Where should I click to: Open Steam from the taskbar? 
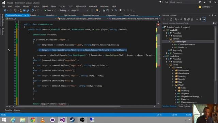72,120
